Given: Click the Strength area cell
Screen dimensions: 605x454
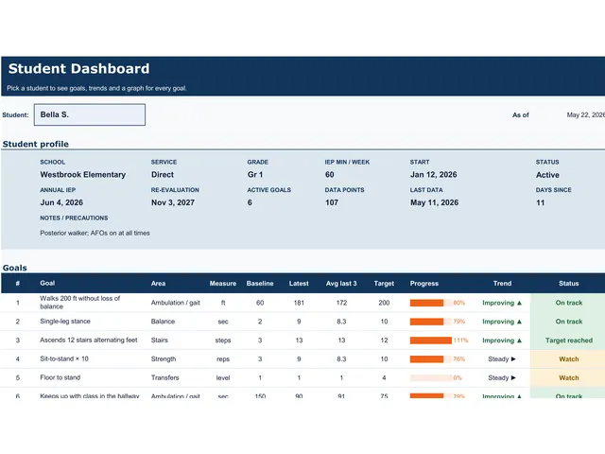Looking at the screenshot, I should (x=164, y=359).
